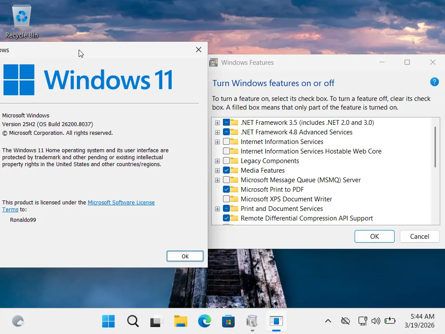Screen dimensions: 445x334
Task: Uncheck Remote Differential Compression API Support
Action: pos(226,218)
